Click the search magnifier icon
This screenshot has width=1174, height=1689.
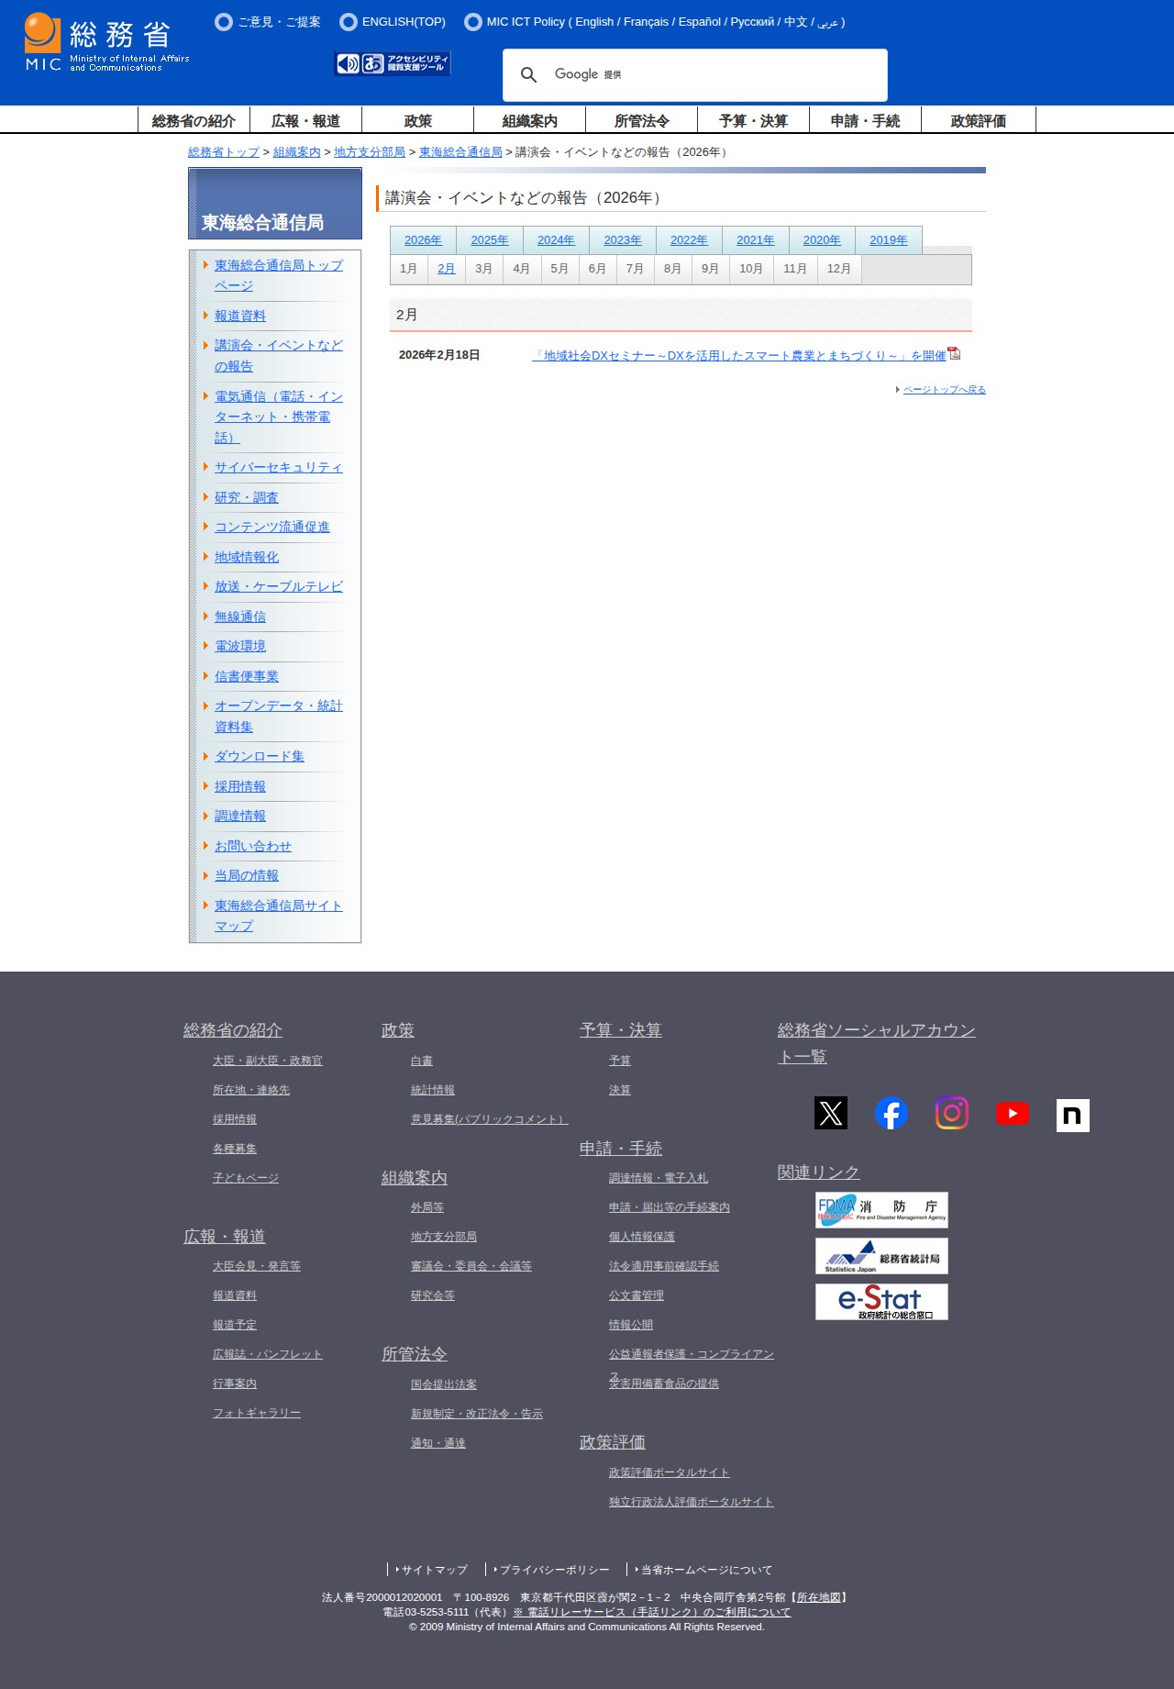click(x=529, y=75)
